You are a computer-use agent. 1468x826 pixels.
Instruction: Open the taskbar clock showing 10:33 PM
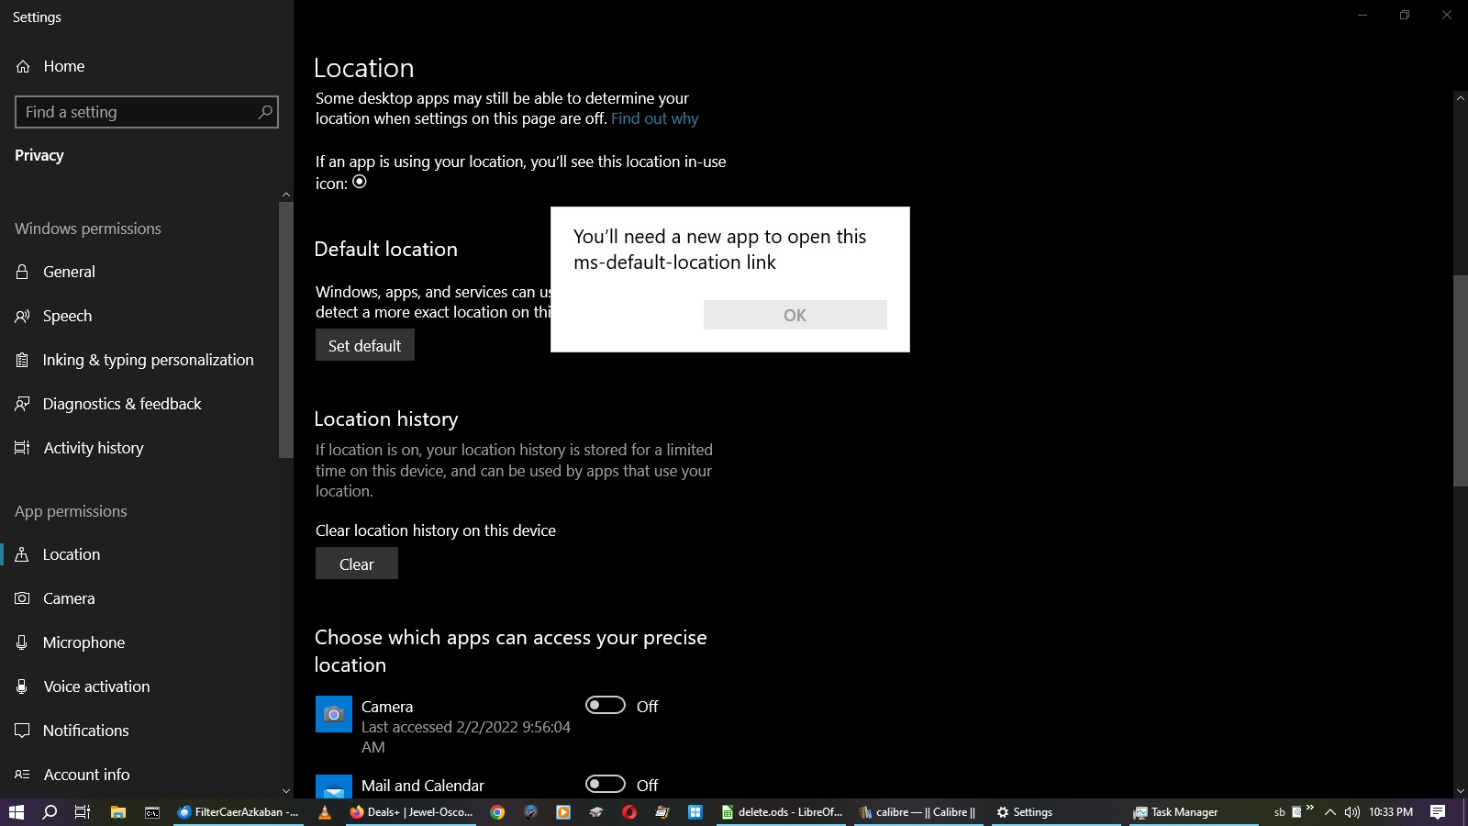coord(1391,812)
